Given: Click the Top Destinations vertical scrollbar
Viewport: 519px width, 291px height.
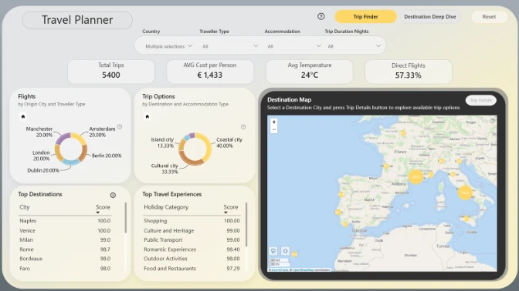Looking at the screenshot, I should click(x=126, y=218).
